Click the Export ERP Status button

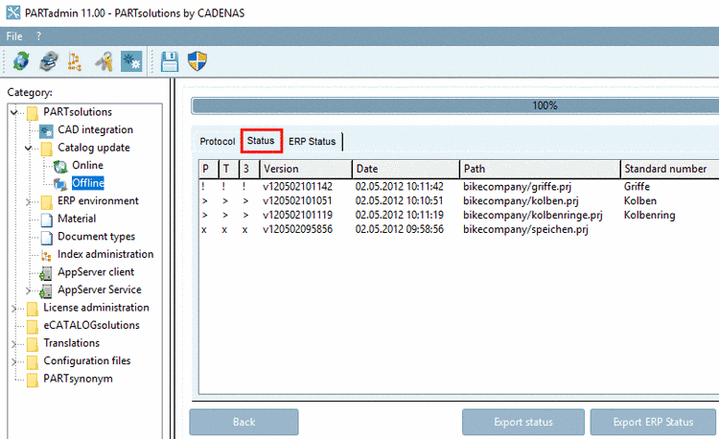pos(653,422)
